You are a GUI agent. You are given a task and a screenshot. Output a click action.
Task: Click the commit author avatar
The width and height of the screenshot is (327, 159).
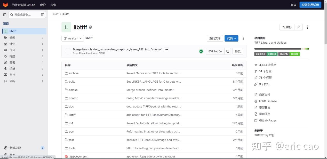pyautogui.click(x=68, y=51)
